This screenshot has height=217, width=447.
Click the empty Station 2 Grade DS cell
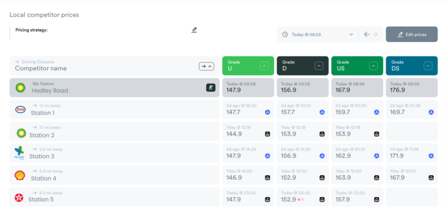(411, 131)
